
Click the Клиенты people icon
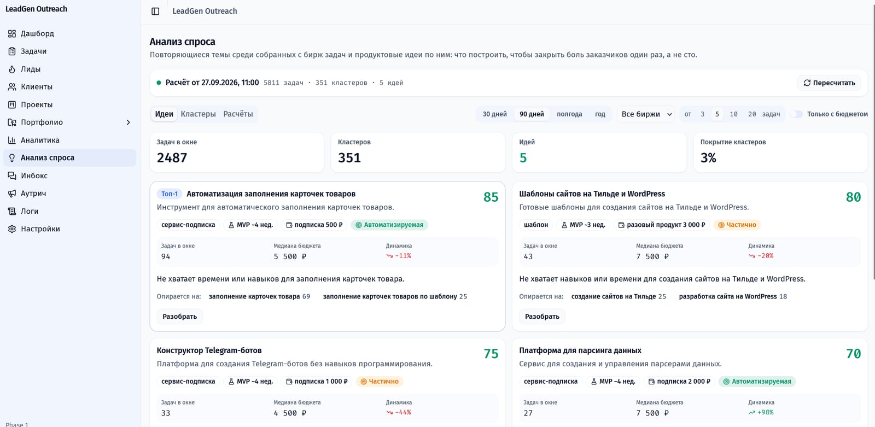[x=12, y=87]
